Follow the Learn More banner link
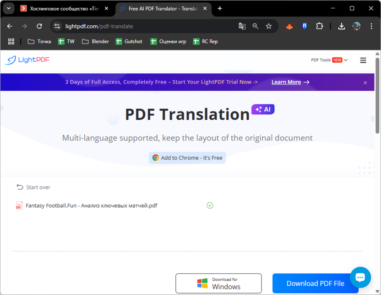Viewport: 381px width, 295px height. click(290, 82)
